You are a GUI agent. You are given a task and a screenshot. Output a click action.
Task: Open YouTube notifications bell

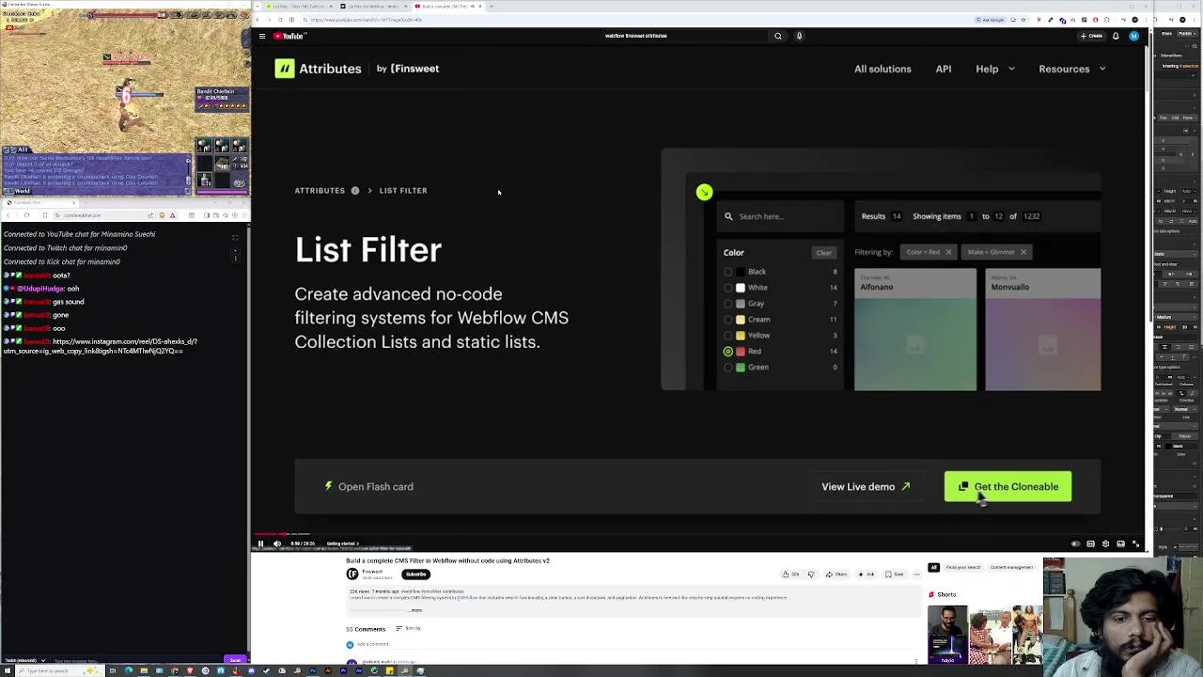pos(1116,36)
